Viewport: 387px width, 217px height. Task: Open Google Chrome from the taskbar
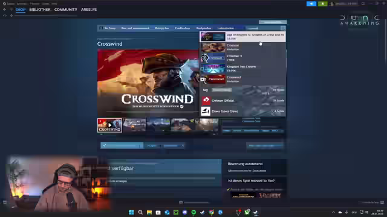click(211, 212)
